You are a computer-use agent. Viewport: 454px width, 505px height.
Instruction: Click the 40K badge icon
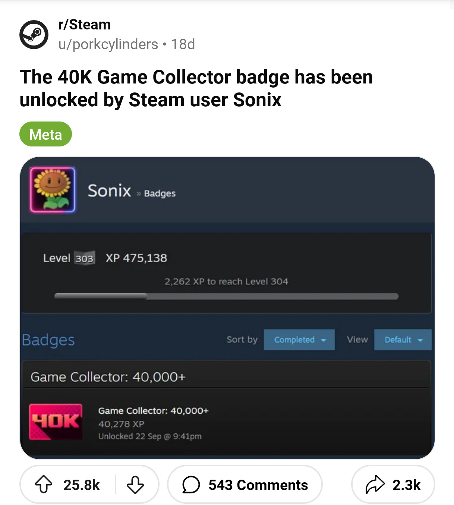(x=56, y=422)
